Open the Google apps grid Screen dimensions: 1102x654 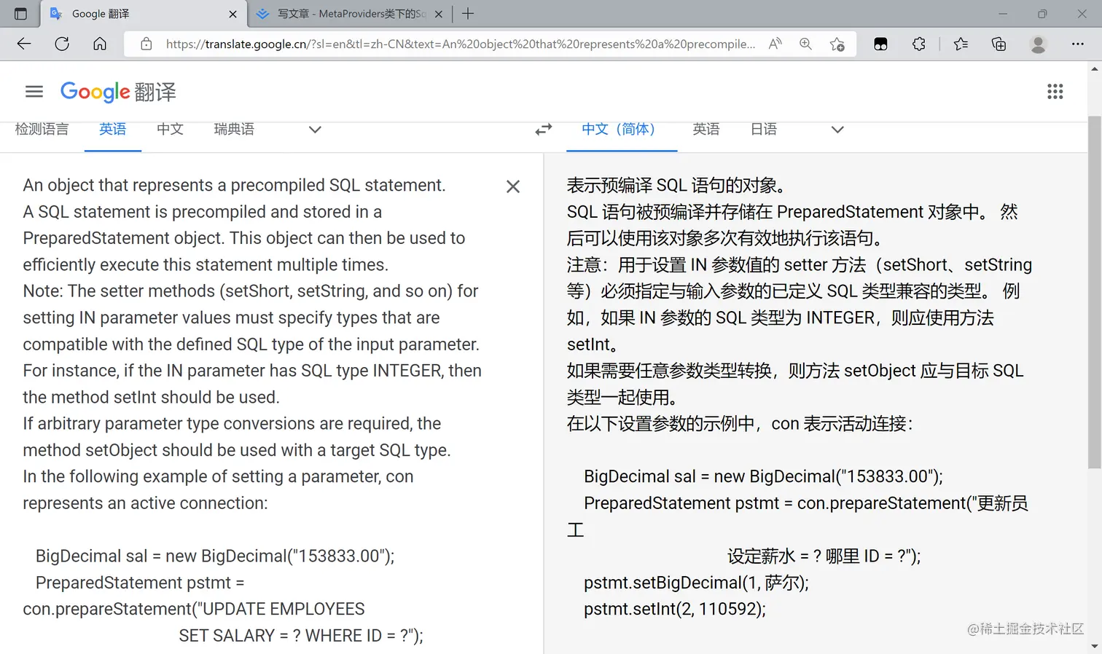1055,91
